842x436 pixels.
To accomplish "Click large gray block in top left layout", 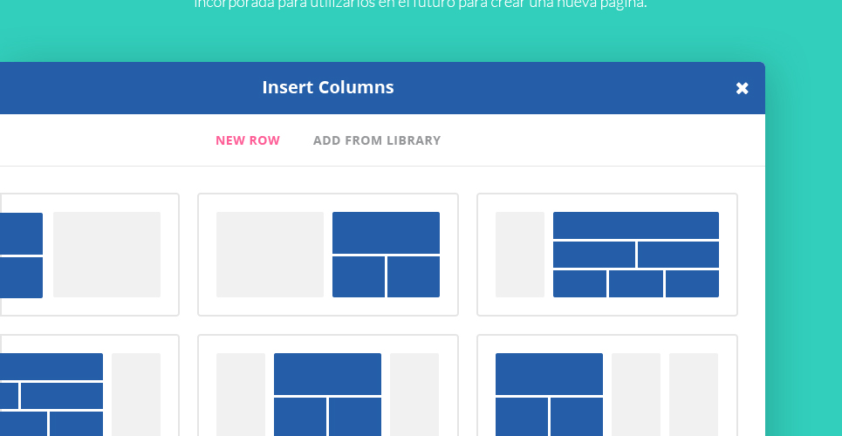I will 106,255.
